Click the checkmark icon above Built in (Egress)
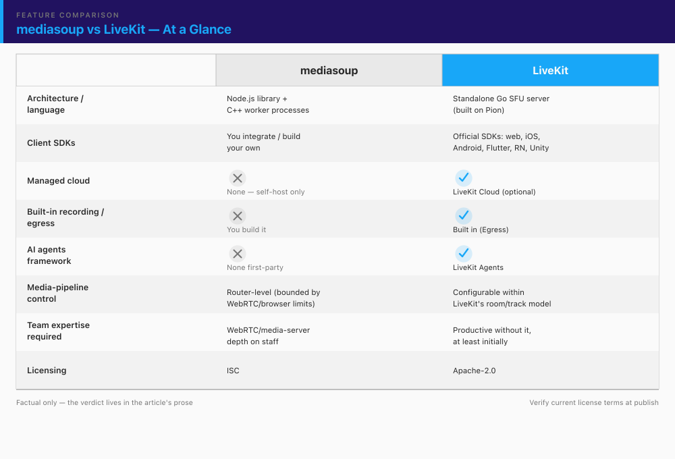This screenshot has width=675, height=459. click(463, 216)
